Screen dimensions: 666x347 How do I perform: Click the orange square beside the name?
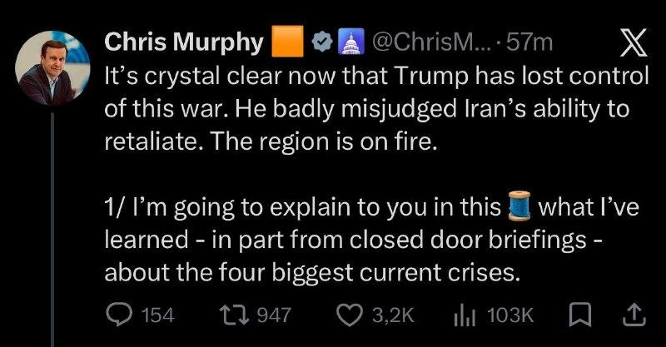285,42
